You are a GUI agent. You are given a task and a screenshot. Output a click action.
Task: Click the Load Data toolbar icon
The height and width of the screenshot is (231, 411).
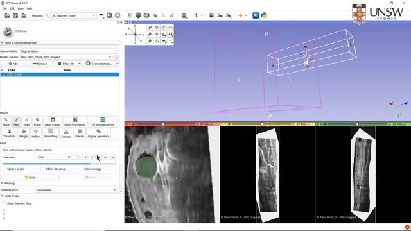click(x=7, y=15)
